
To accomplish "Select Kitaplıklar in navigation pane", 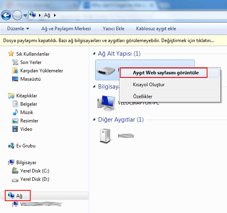I will tap(27, 96).
